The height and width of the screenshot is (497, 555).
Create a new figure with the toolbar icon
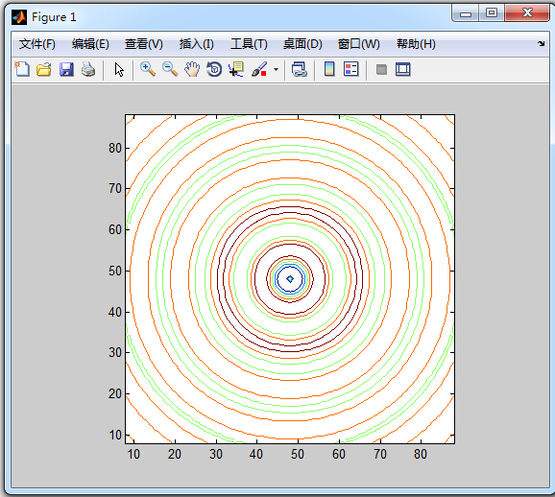[22, 69]
